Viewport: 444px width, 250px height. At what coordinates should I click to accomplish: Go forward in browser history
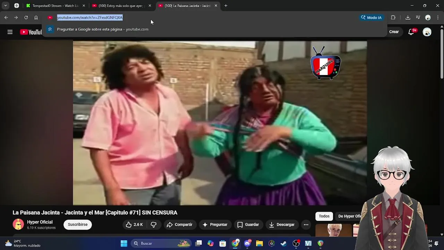pos(16,17)
